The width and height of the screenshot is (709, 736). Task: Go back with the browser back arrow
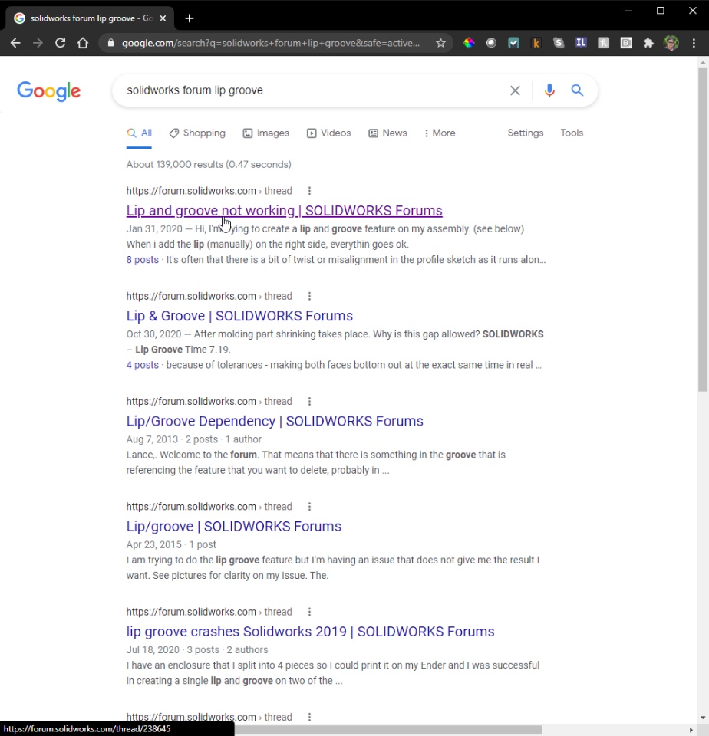tap(15, 43)
